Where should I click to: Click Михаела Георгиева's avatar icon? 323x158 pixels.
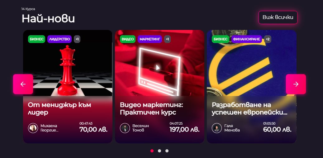33,128
